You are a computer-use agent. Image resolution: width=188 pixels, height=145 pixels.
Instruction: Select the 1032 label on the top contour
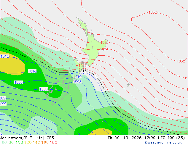click(x=153, y=12)
